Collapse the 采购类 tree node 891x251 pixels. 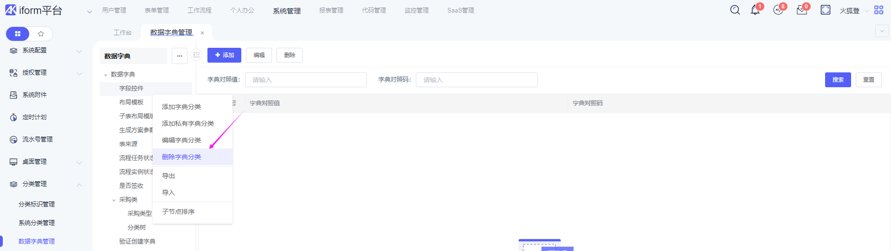[x=114, y=200]
